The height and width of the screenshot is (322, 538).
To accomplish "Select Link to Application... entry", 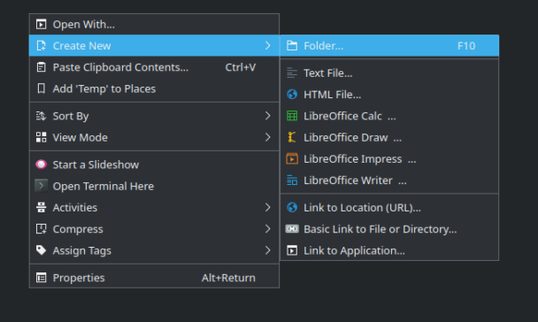I will click(x=389, y=250).
